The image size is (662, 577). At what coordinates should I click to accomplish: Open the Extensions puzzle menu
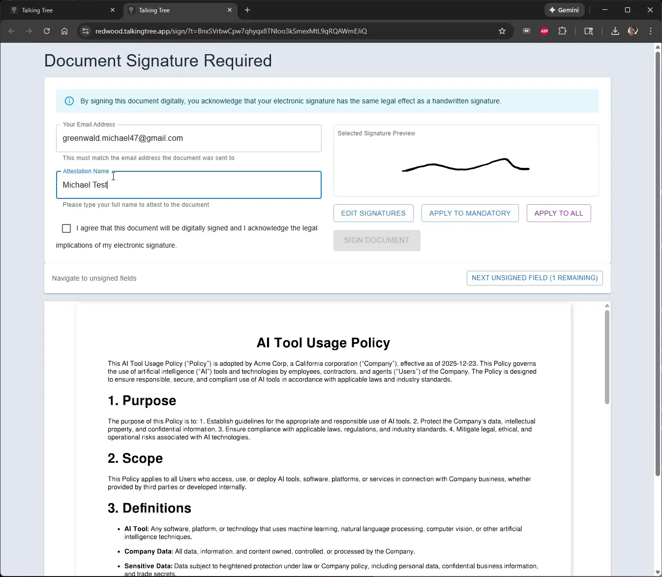pos(562,31)
